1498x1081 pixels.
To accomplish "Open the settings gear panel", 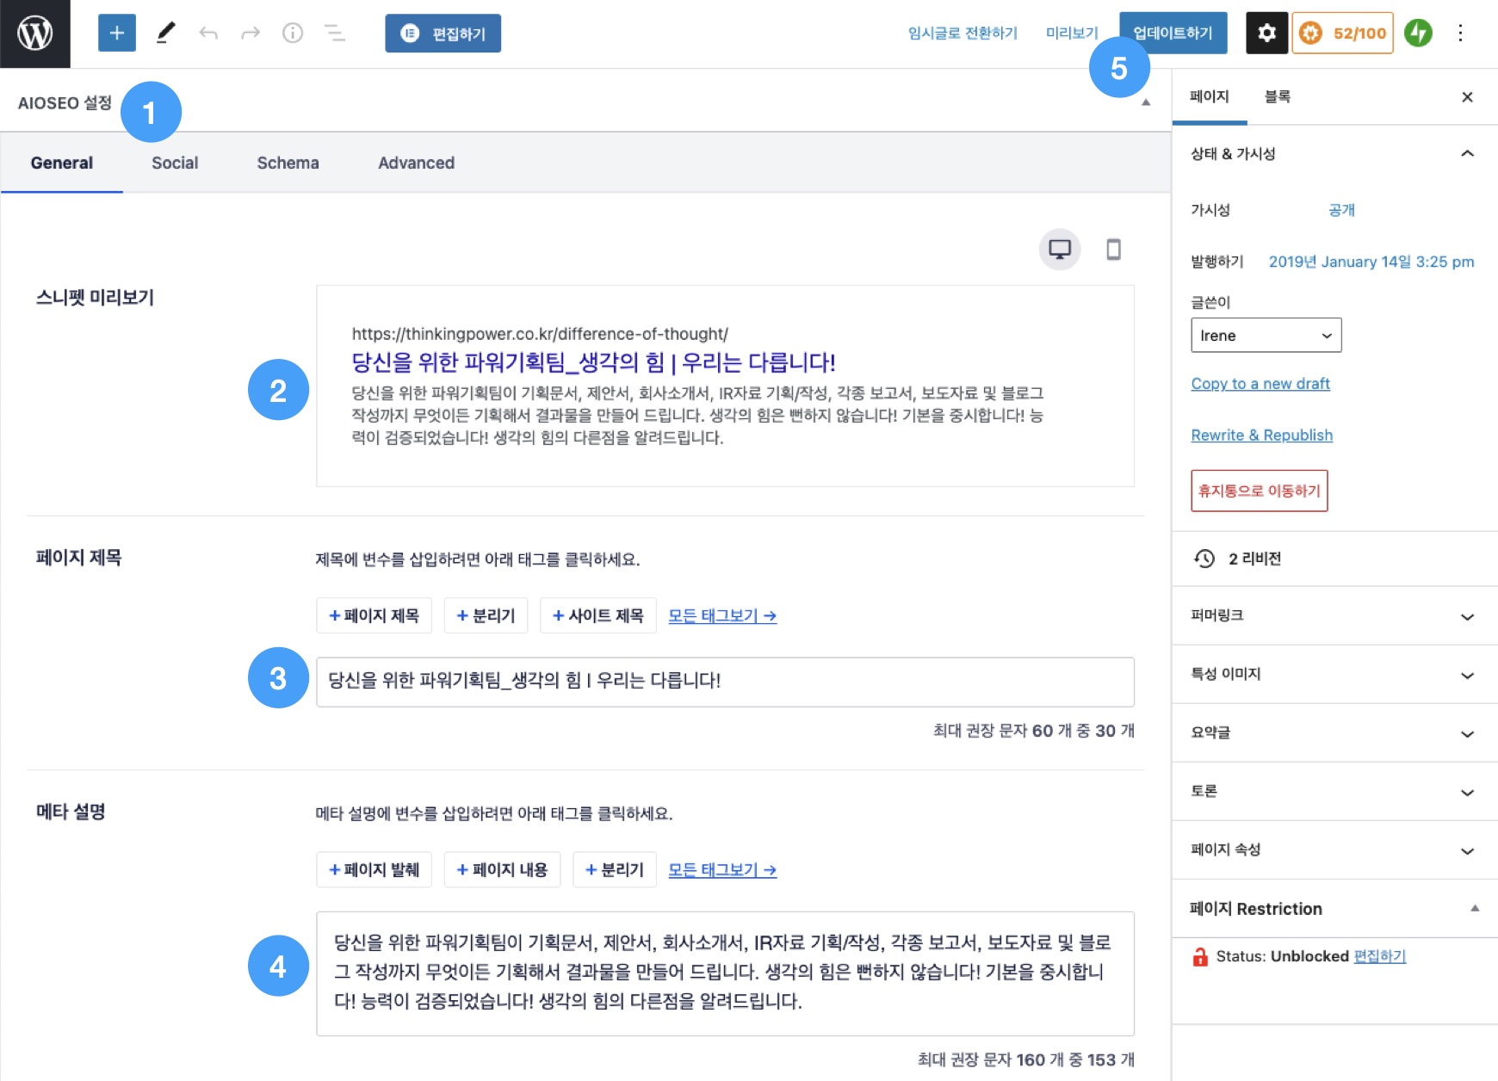I will click(1266, 33).
